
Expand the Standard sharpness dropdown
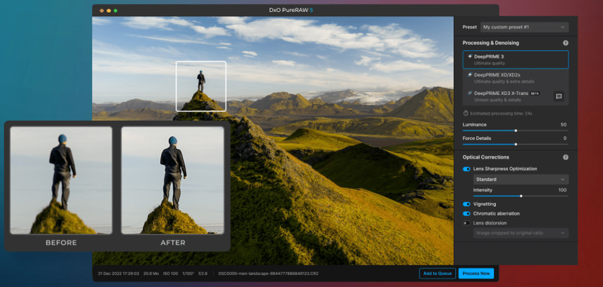tap(520, 179)
